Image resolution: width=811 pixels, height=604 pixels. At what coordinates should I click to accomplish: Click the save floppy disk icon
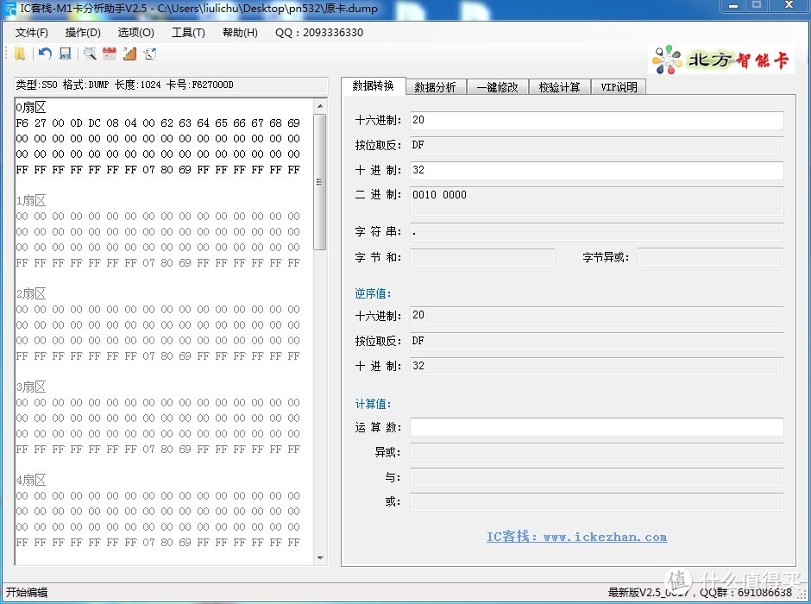[65, 54]
